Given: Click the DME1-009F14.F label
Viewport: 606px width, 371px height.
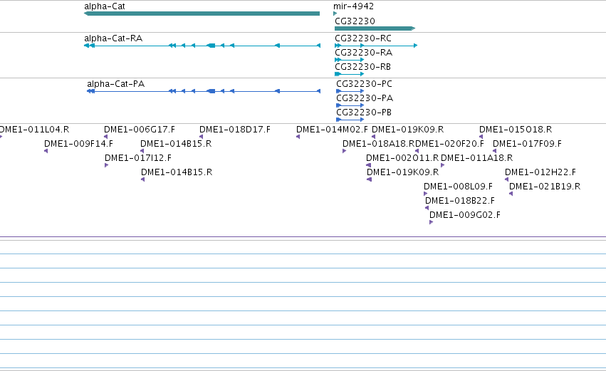Looking at the screenshot, I should coord(78,144).
